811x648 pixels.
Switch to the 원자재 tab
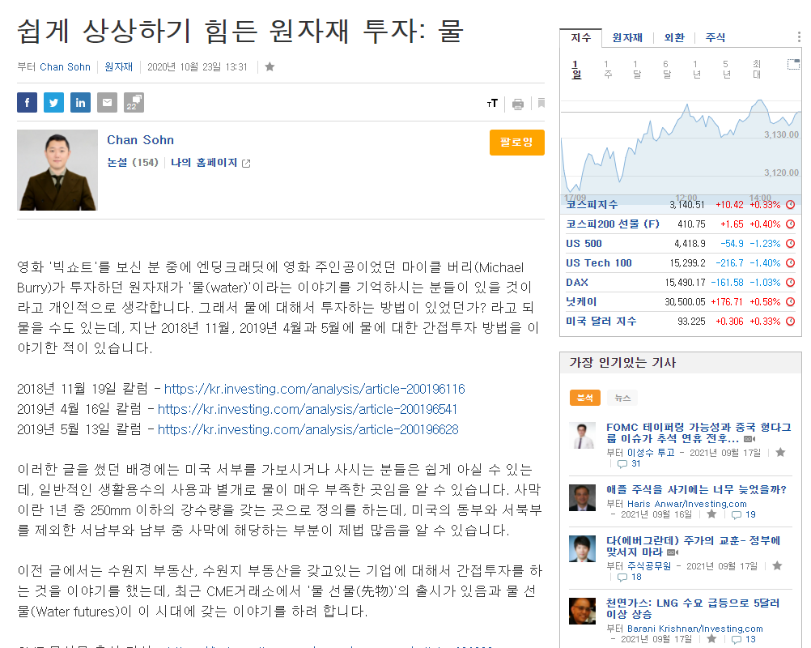coord(627,36)
